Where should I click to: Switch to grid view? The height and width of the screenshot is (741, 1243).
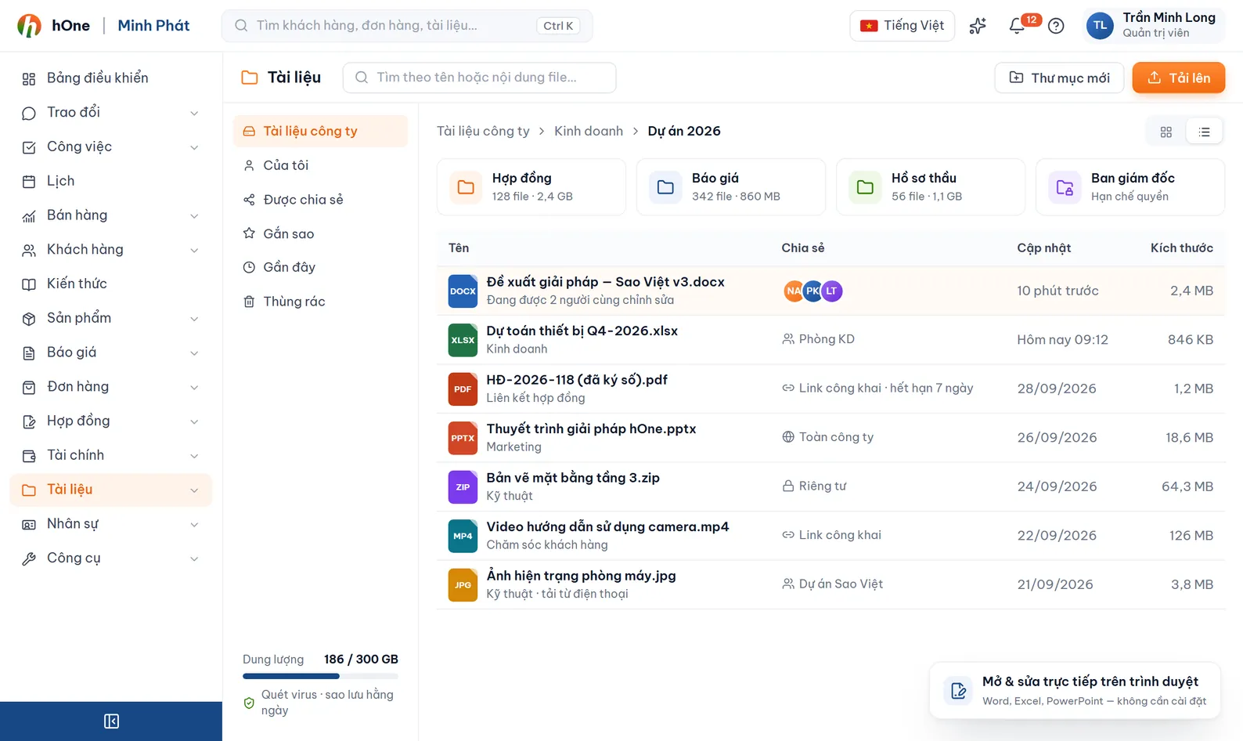pos(1166,132)
